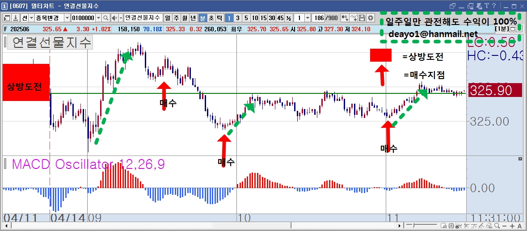Open the 선 market type dropdown

[x=31, y=18]
